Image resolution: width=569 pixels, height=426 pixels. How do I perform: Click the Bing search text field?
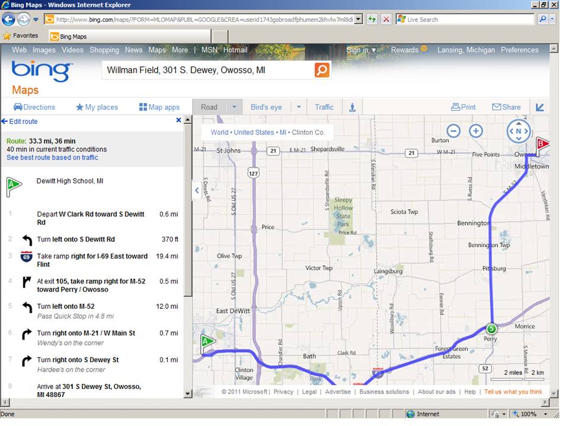[208, 70]
